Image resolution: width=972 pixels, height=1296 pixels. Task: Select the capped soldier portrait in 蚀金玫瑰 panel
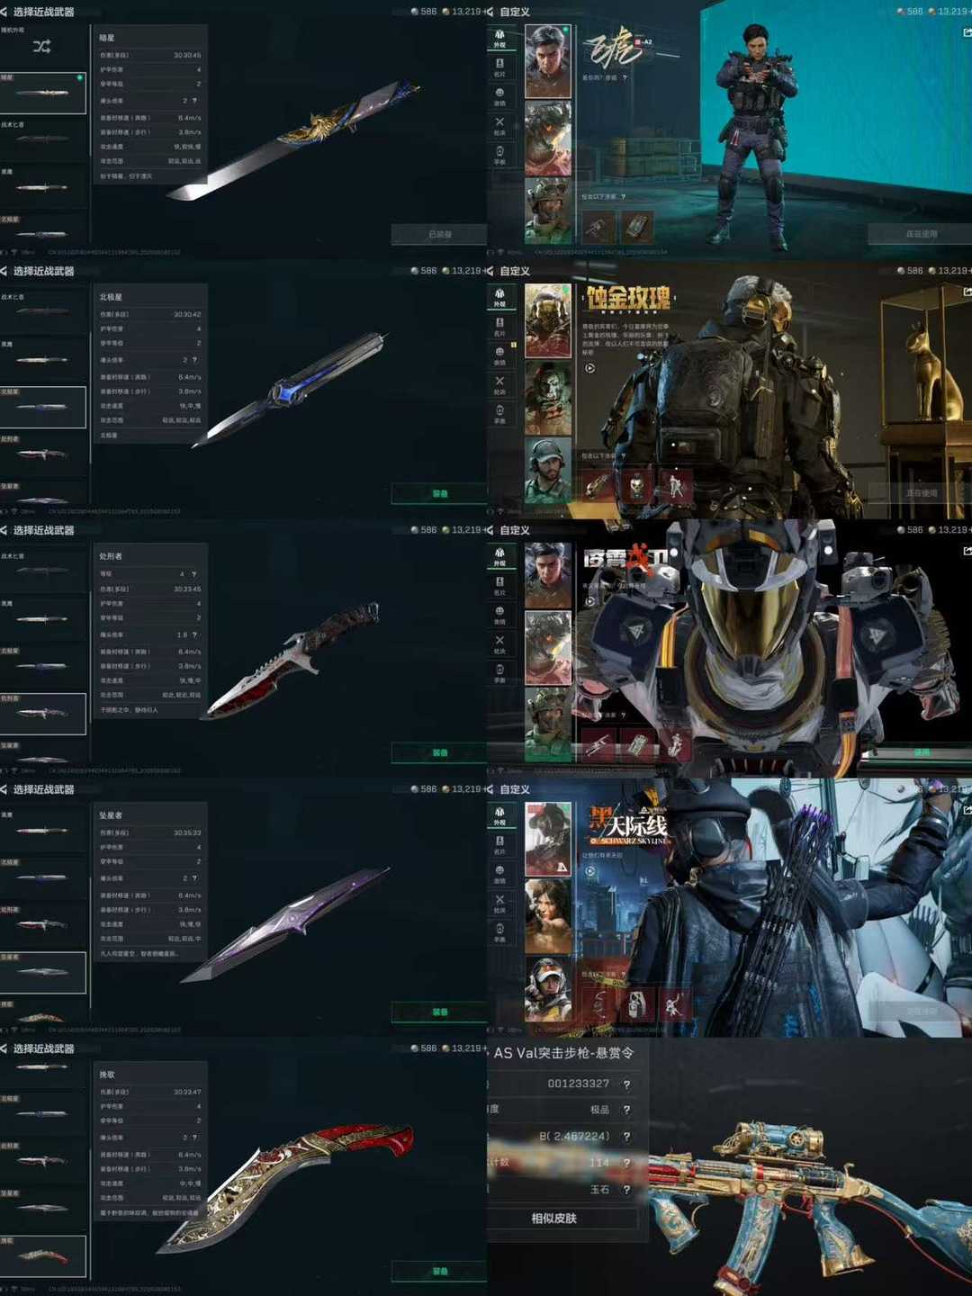coord(548,472)
